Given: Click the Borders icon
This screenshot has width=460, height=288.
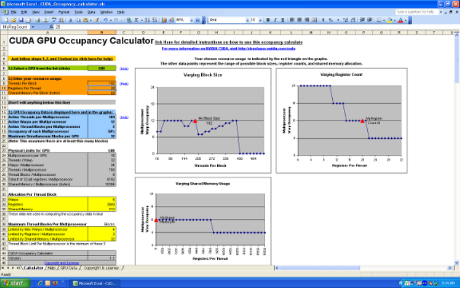Looking at the screenshot, I should click(379, 20).
